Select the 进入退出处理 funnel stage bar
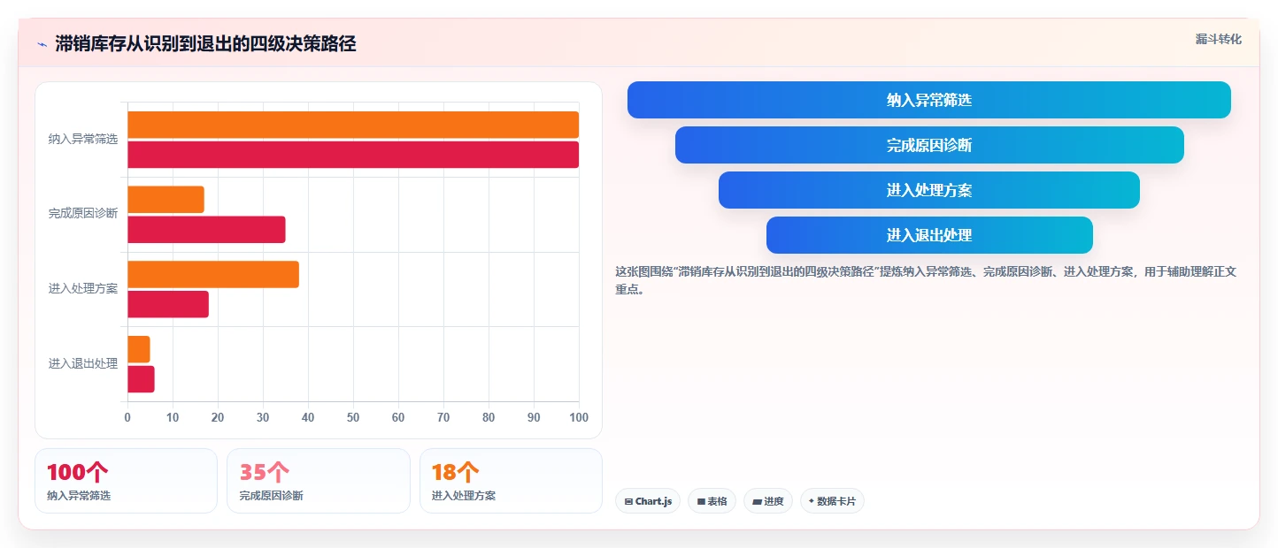The width and height of the screenshot is (1278, 548). click(x=929, y=235)
